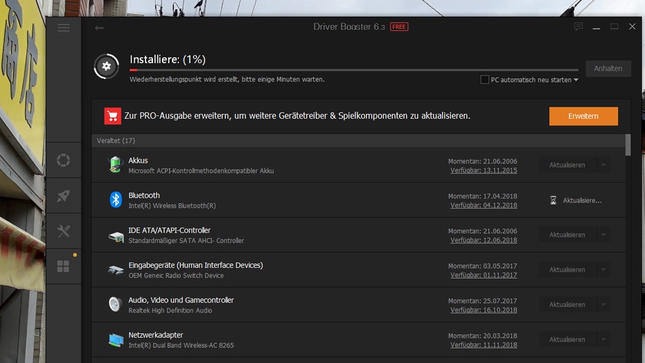The width and height of the screenshot is (645, 363).
Task: Select the Akkus row title
Action: [138, 161]
